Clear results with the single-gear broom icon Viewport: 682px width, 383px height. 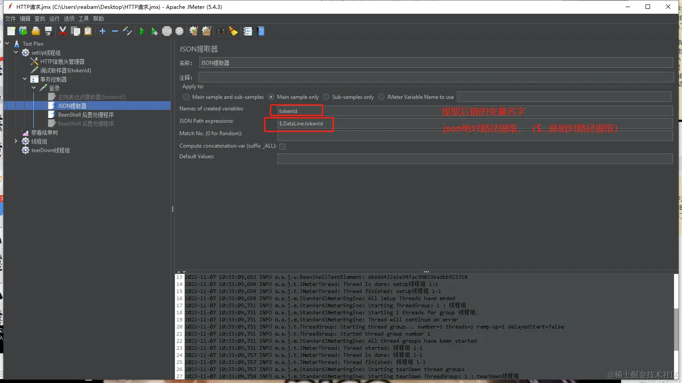pos(194,31)
